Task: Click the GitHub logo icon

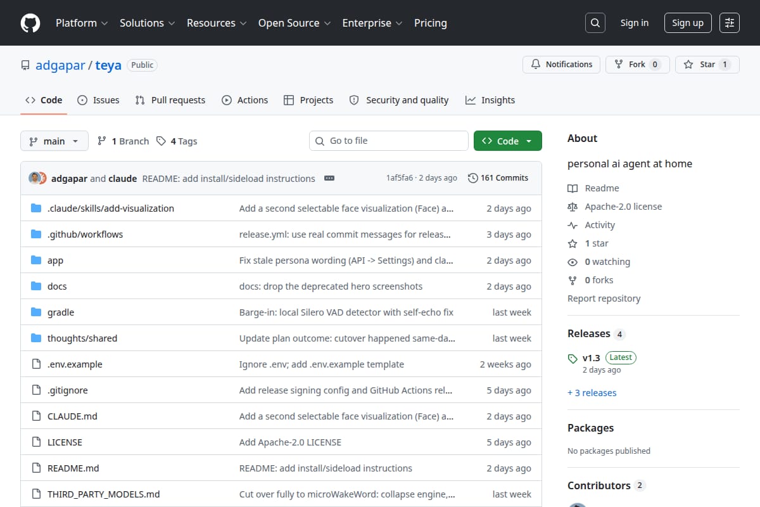Action: pos(30,23)
